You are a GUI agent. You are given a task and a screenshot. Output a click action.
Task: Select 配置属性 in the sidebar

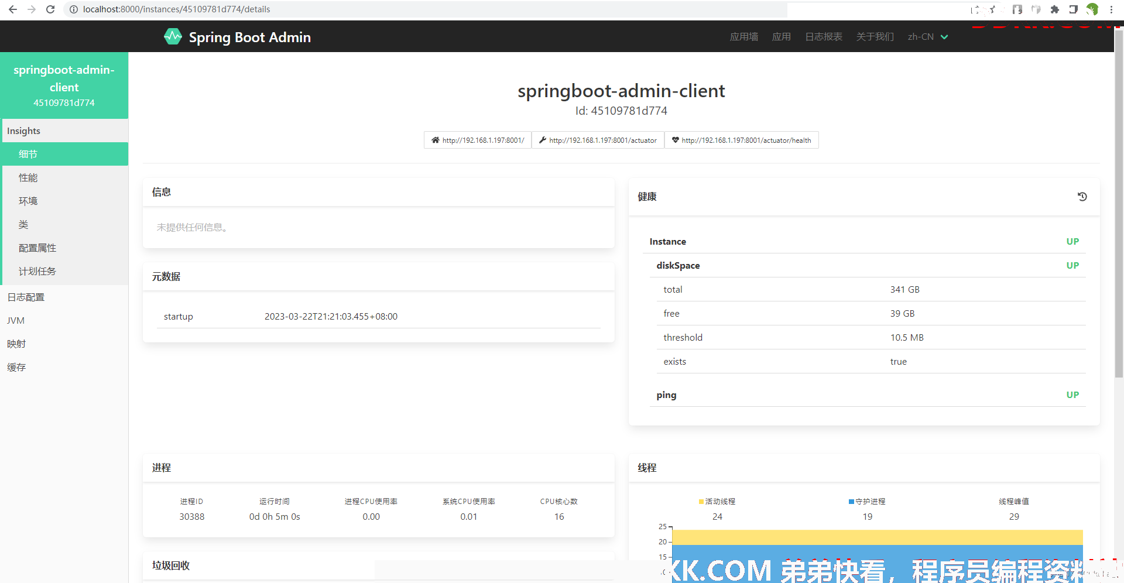coord(64,248)
